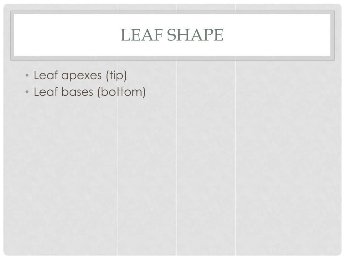Click the 'Leaf bases (bottom)' bullet line
This screenshot has width=345, height=259.
[90, 92]
